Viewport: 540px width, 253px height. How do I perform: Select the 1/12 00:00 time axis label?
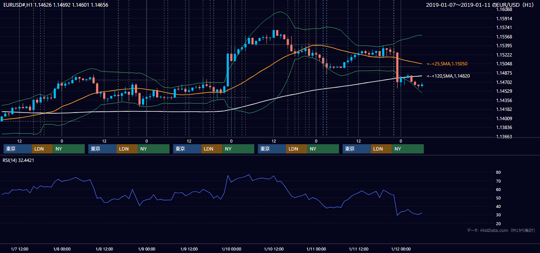[401, 249]
